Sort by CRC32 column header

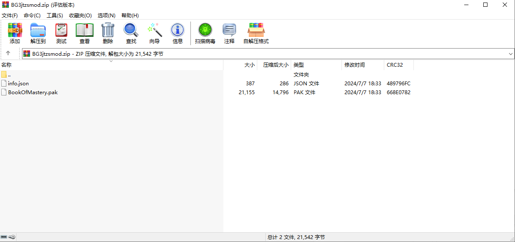click(399, 65)
